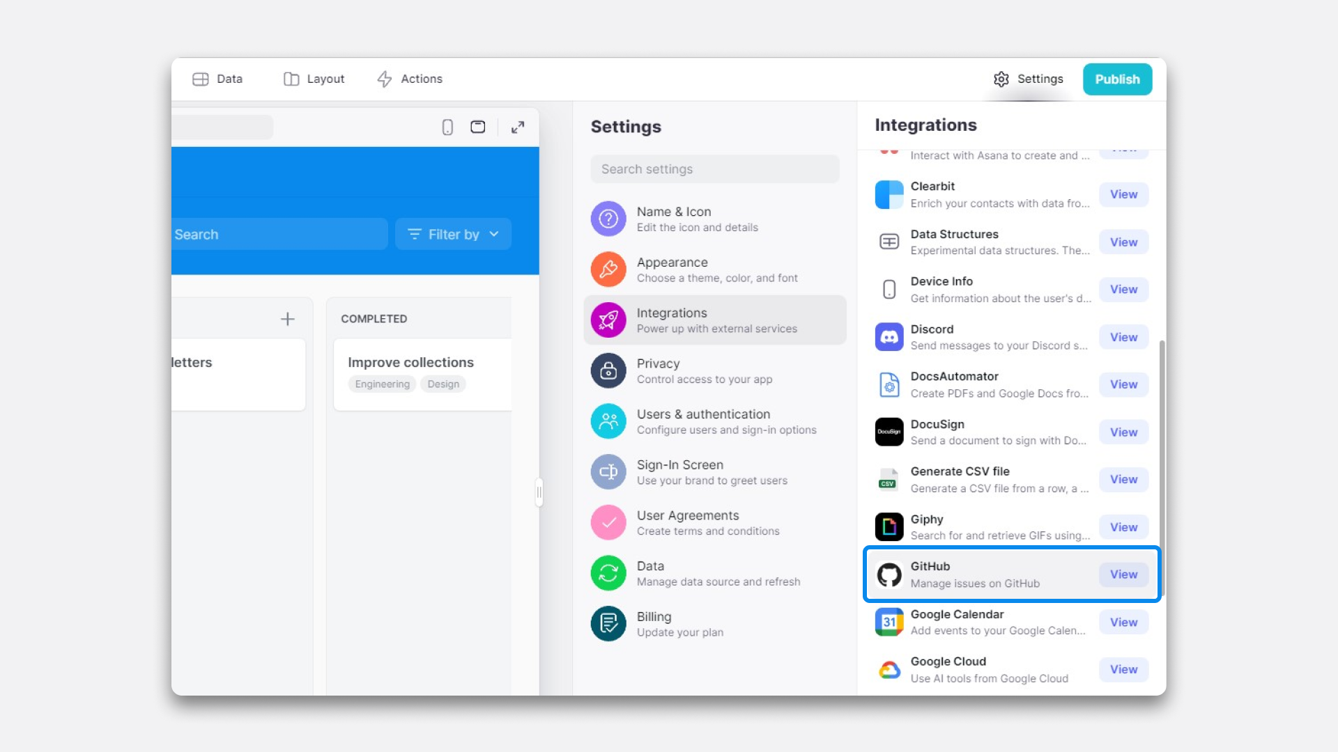This screenshot has height=752, width=1338.
Task: Open the Billing invoice icon
Action: point(608,624)
